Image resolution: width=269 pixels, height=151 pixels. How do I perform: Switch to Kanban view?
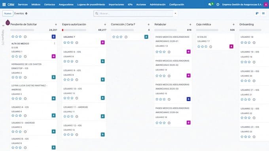(257, 13)
